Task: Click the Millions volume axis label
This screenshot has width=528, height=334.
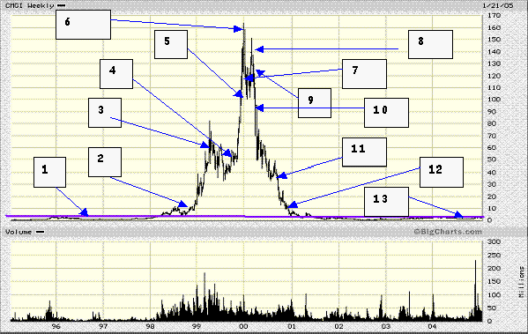Action: (521, 281)
